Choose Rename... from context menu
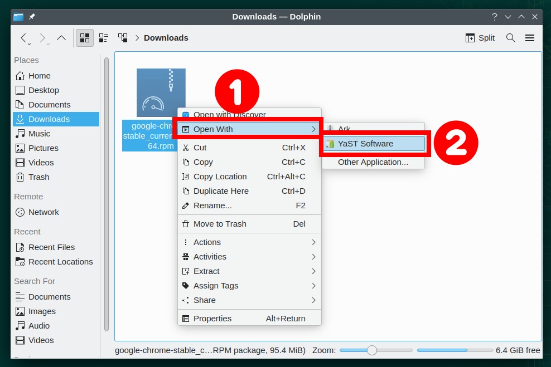The image size is (551, 367). (249, 205)
